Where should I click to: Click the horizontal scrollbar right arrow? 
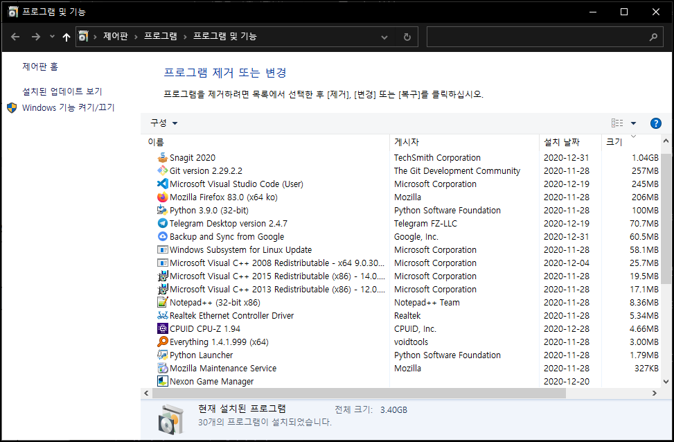click(654, 393)
